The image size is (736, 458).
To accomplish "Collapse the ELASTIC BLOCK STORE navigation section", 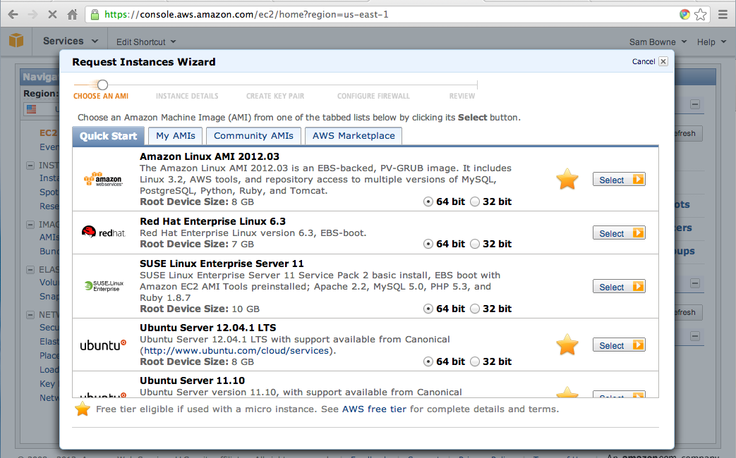I will click(30, 270).
